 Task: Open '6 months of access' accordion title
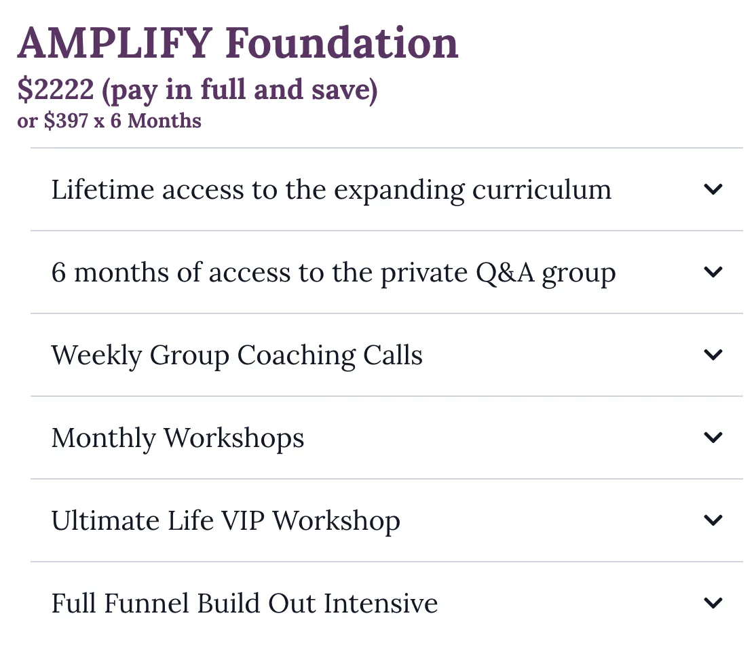coord(334,273)
